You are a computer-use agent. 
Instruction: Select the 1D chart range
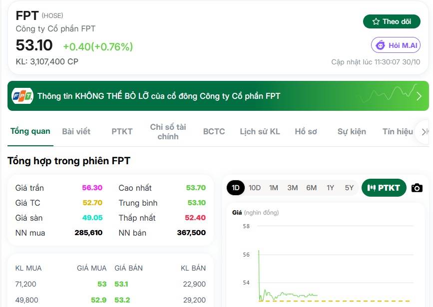236,188
